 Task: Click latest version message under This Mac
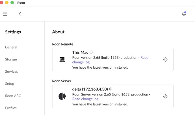[100, 67]
